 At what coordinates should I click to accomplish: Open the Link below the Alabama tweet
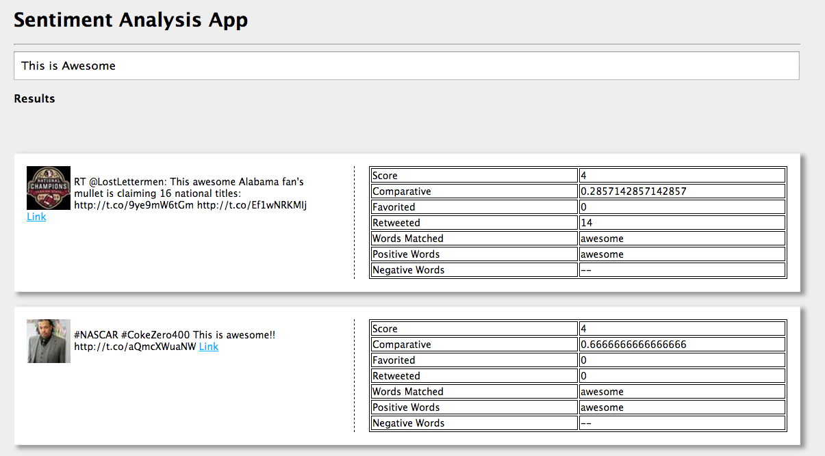click(36, 216)
